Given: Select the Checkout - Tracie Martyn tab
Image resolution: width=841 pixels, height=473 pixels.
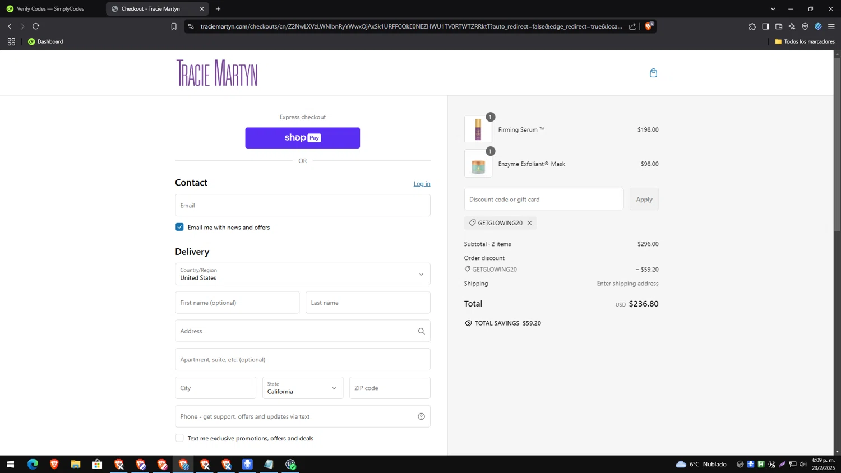Looking at the screenshot, I should tap(151, 9).
